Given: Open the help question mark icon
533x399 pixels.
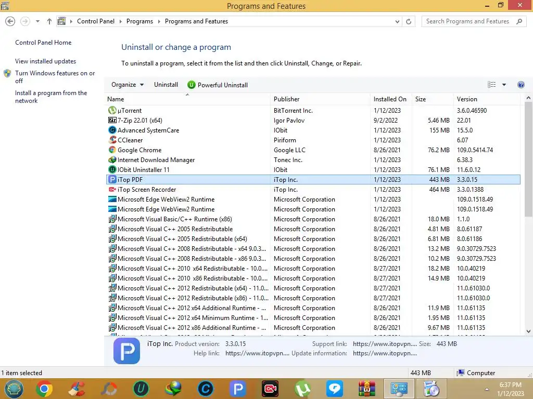Looking at the screenshot, I should pos(521,85).
